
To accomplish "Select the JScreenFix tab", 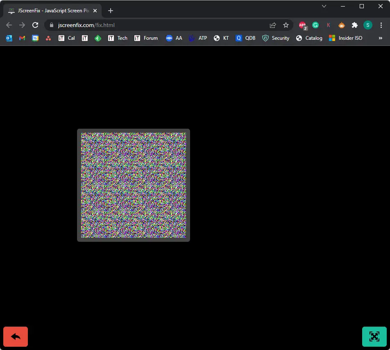I will pyautogui.click(x=50, y=11).
